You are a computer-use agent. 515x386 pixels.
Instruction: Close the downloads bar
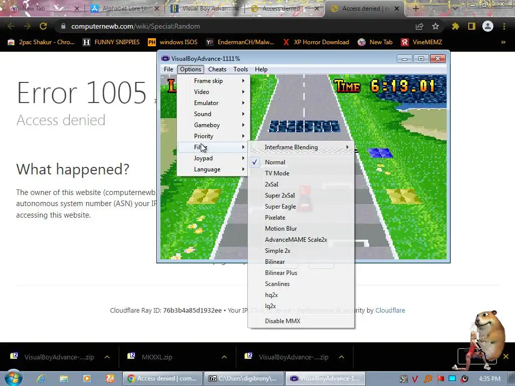pos(506,356)
